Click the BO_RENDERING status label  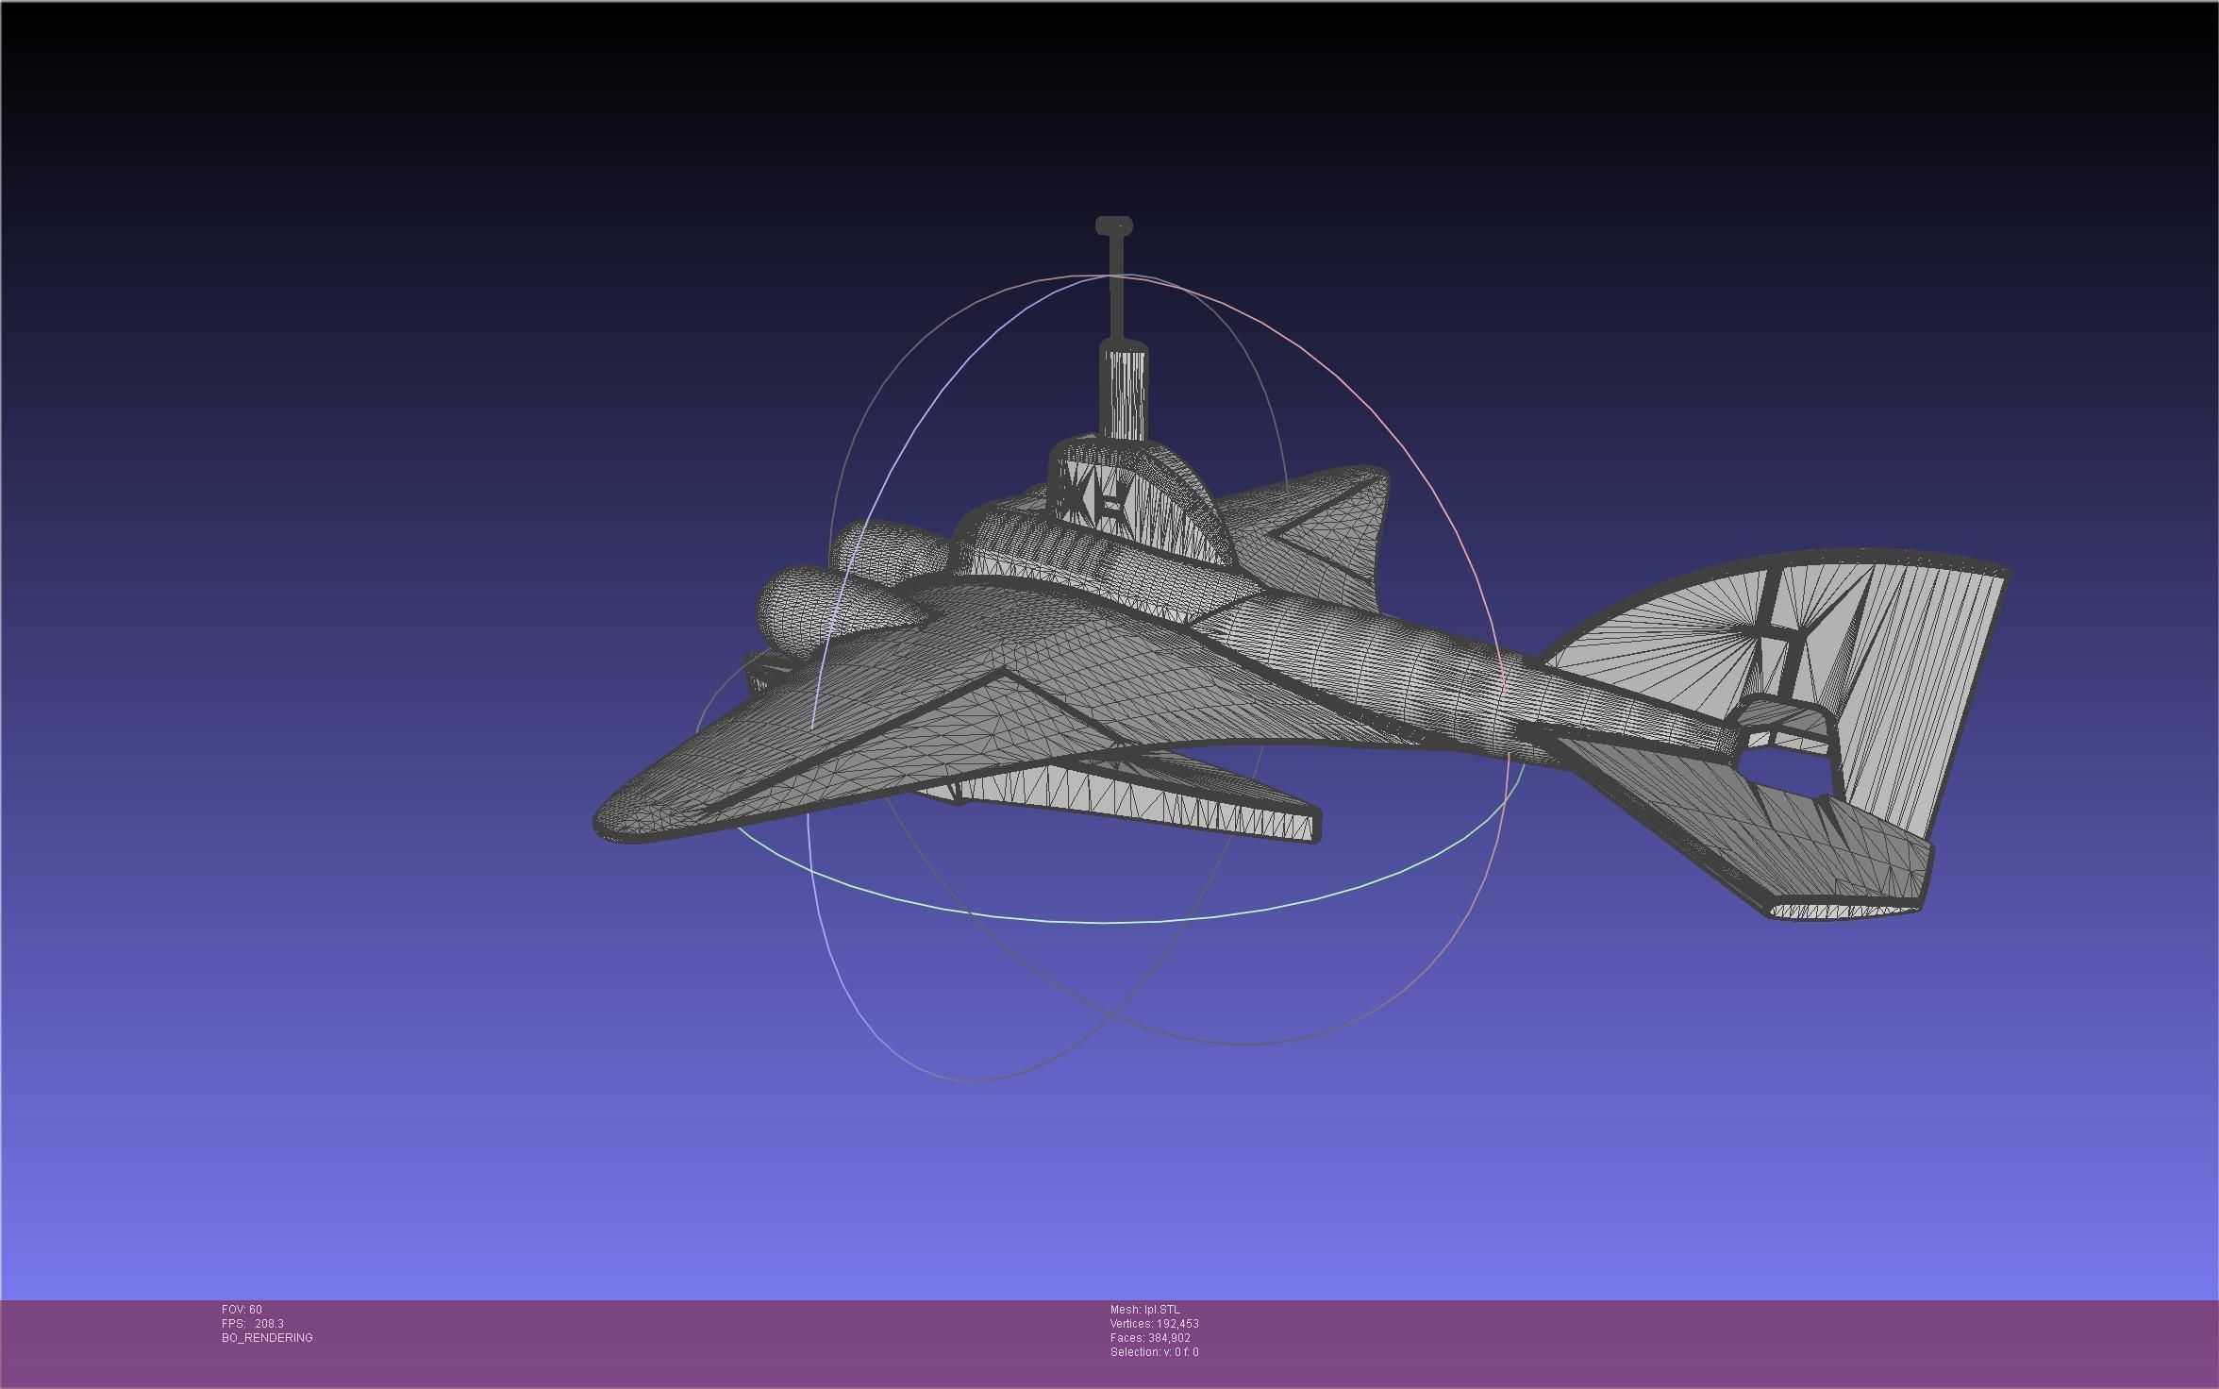[x=267, y=1337]
